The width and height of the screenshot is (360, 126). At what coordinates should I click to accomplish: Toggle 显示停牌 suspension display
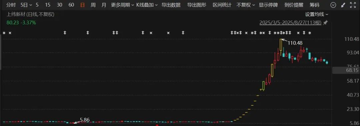(x=268, y=5)
